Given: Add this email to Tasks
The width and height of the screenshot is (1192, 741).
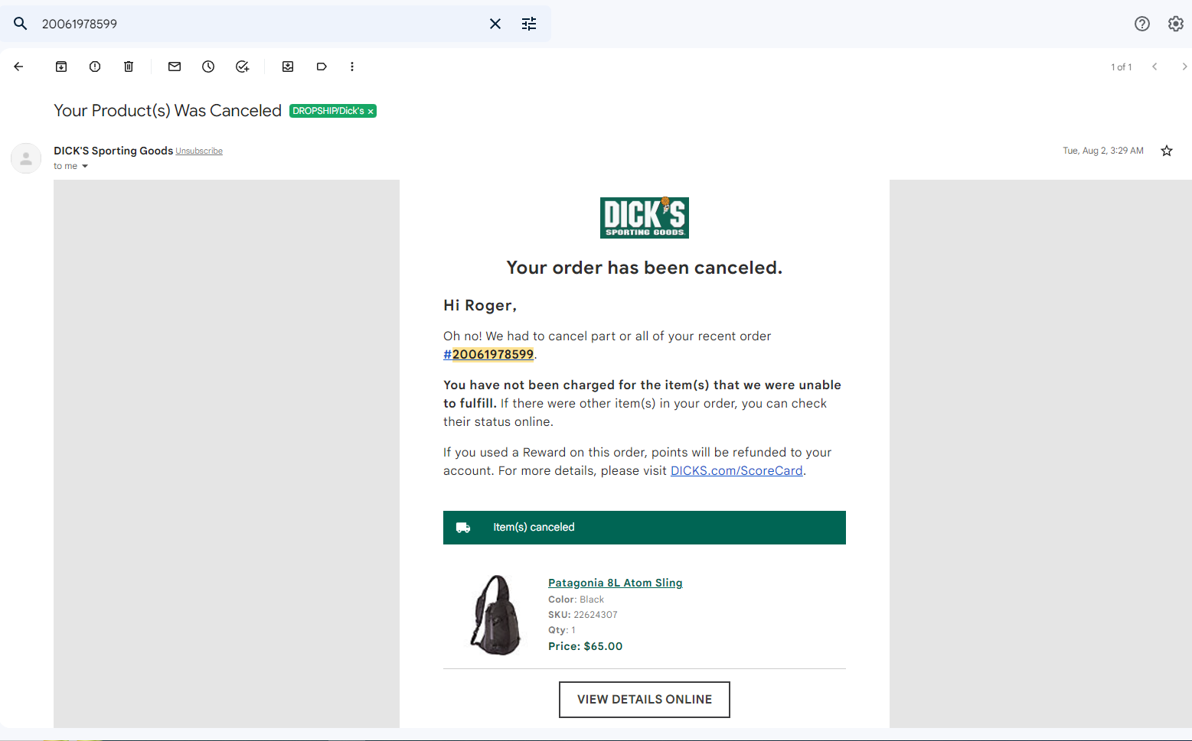Looking at the screenshot, I should (x=242, y=67).
